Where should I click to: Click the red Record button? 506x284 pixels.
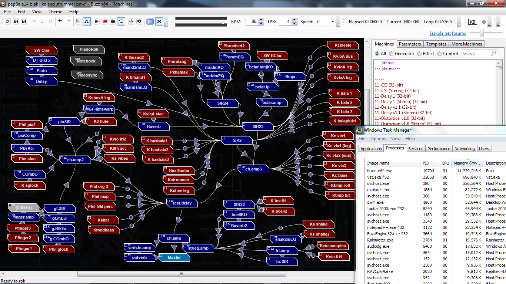pos(105,21)
